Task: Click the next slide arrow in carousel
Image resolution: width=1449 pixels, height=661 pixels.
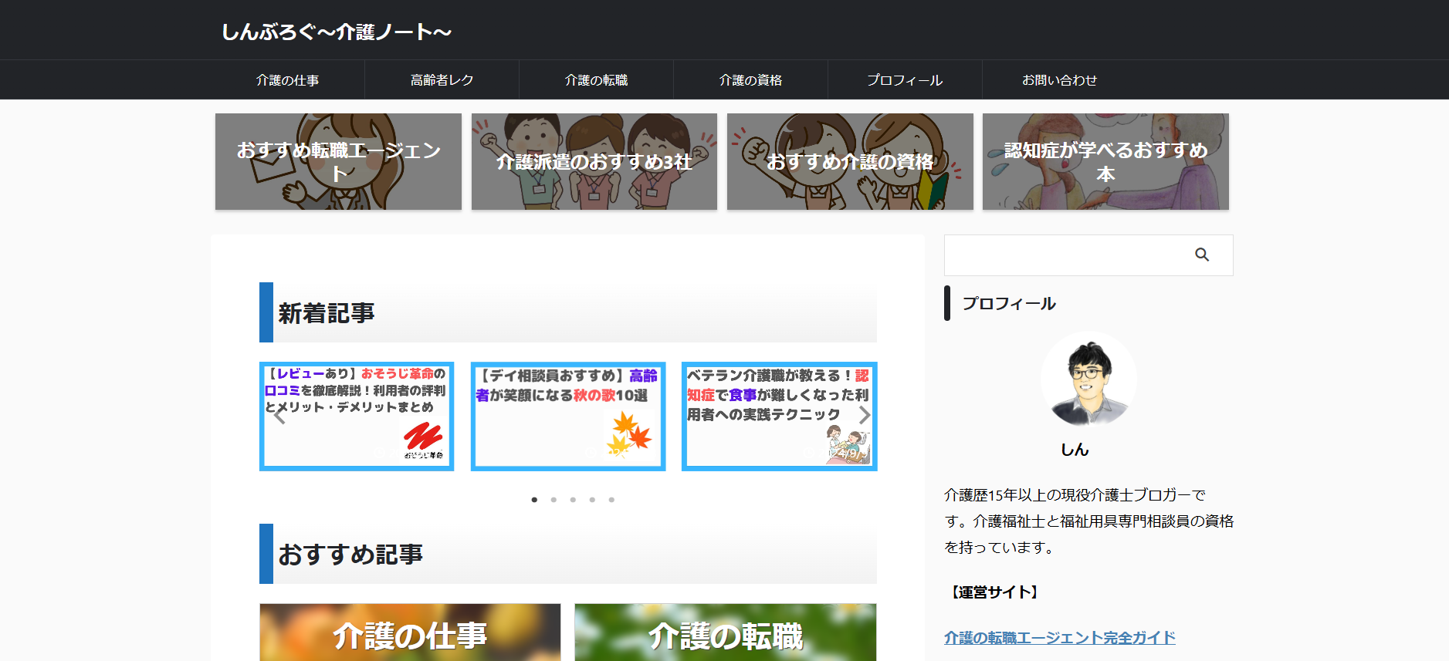Action: (864, 415)
